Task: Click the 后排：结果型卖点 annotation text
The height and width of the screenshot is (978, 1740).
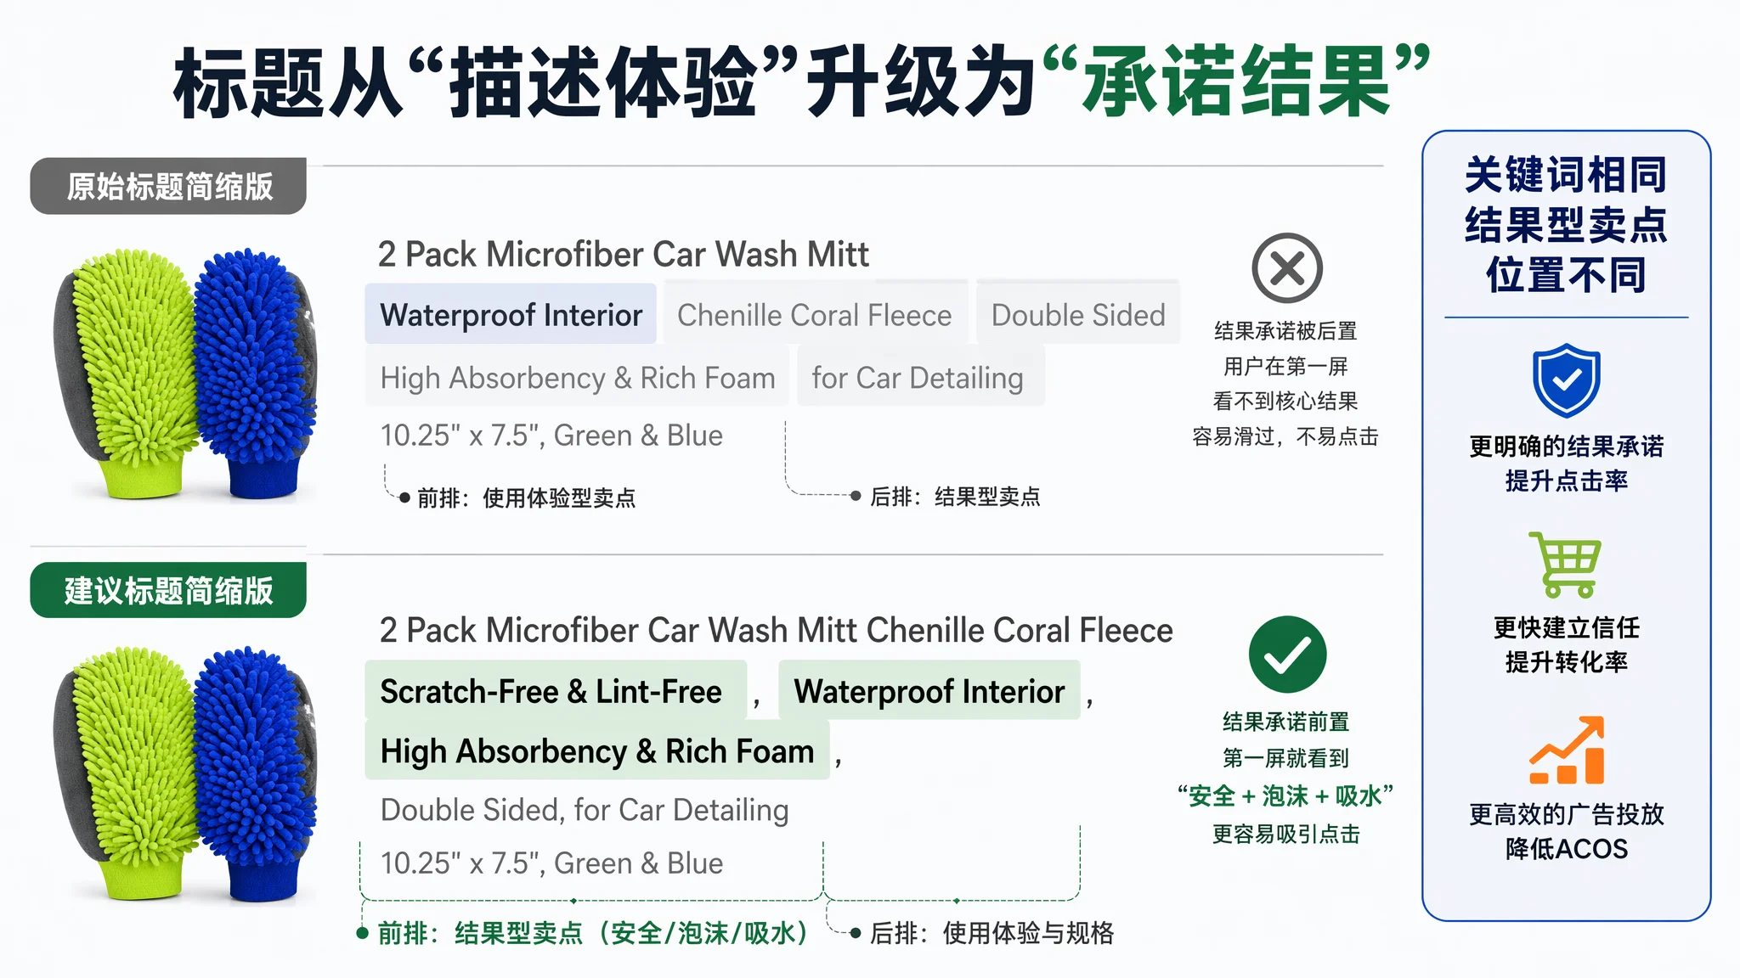Action: (955, 497)
